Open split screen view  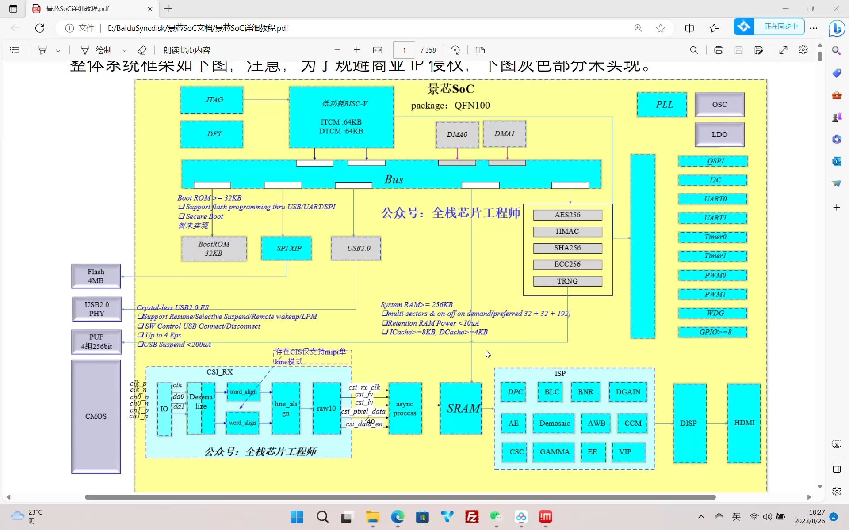(689, 28)
